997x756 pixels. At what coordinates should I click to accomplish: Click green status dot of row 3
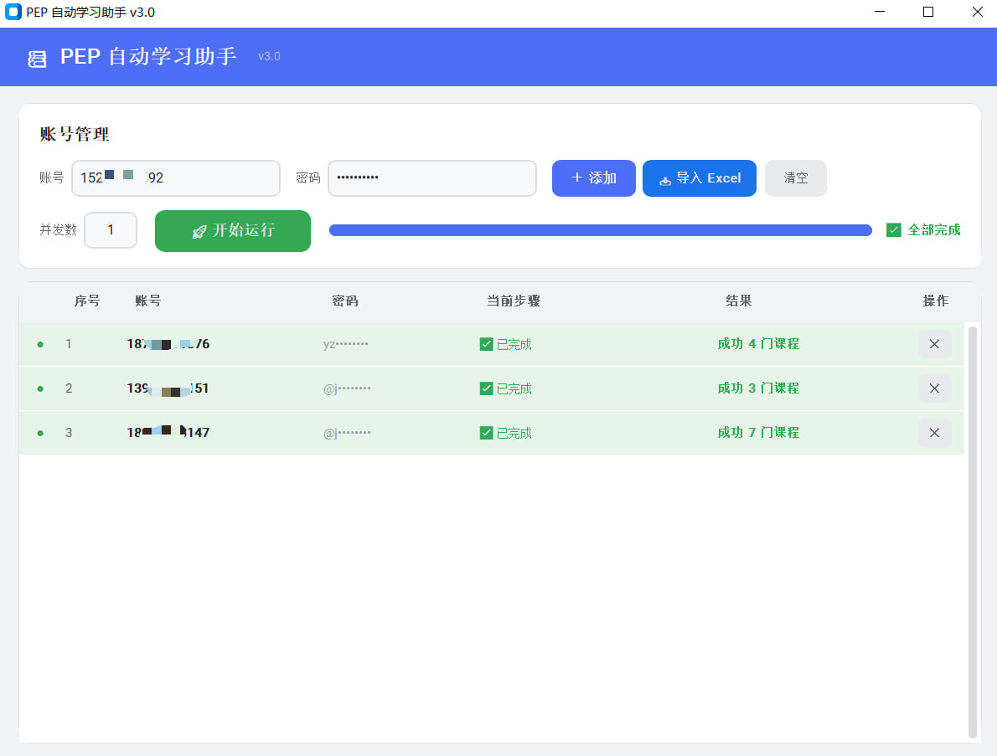(40, 433)
